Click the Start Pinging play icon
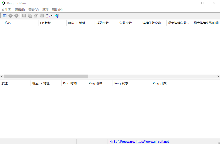 [11, 16]
